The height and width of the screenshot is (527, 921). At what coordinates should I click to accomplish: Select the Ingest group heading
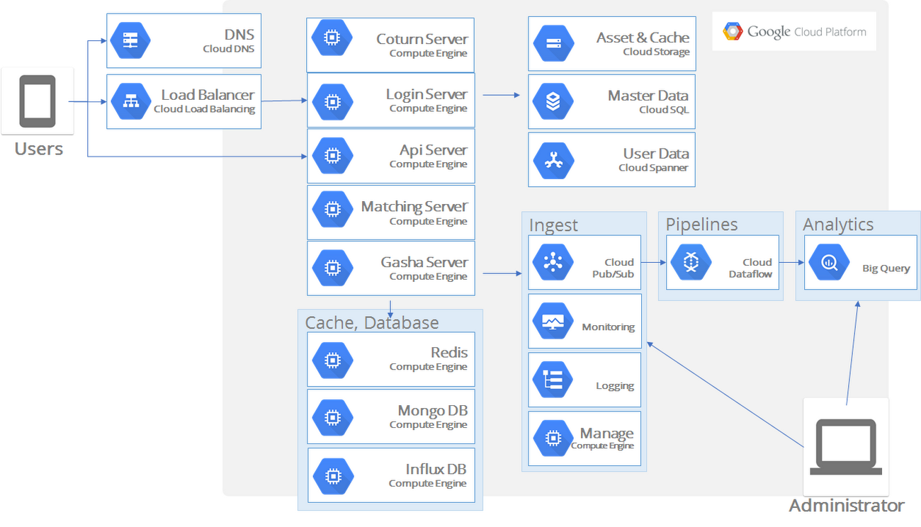coord(553,225)
